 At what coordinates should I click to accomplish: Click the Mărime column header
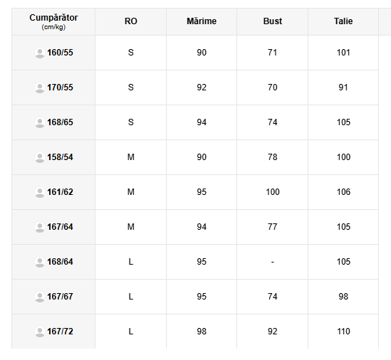202,21
